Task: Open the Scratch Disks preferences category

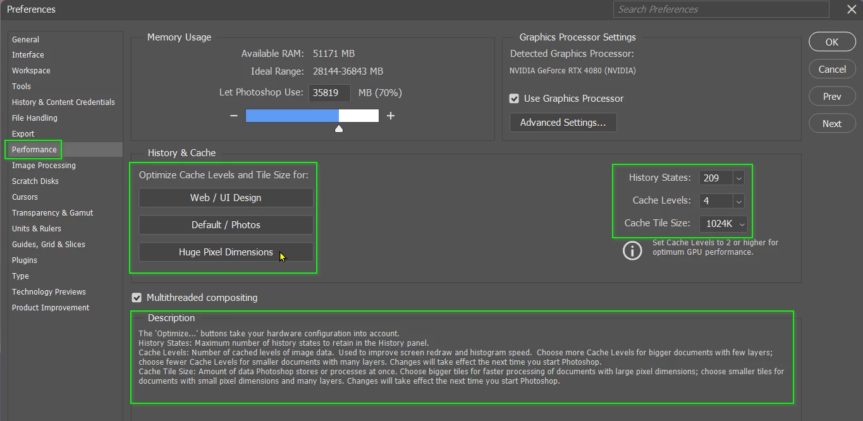Action: [x=35, y=181]
